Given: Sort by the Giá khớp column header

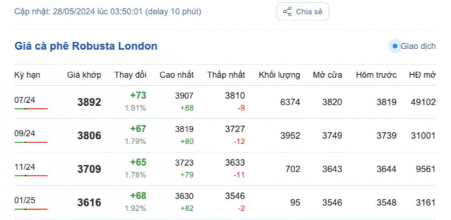Looking at the screenshot, I should click(84, 75).
